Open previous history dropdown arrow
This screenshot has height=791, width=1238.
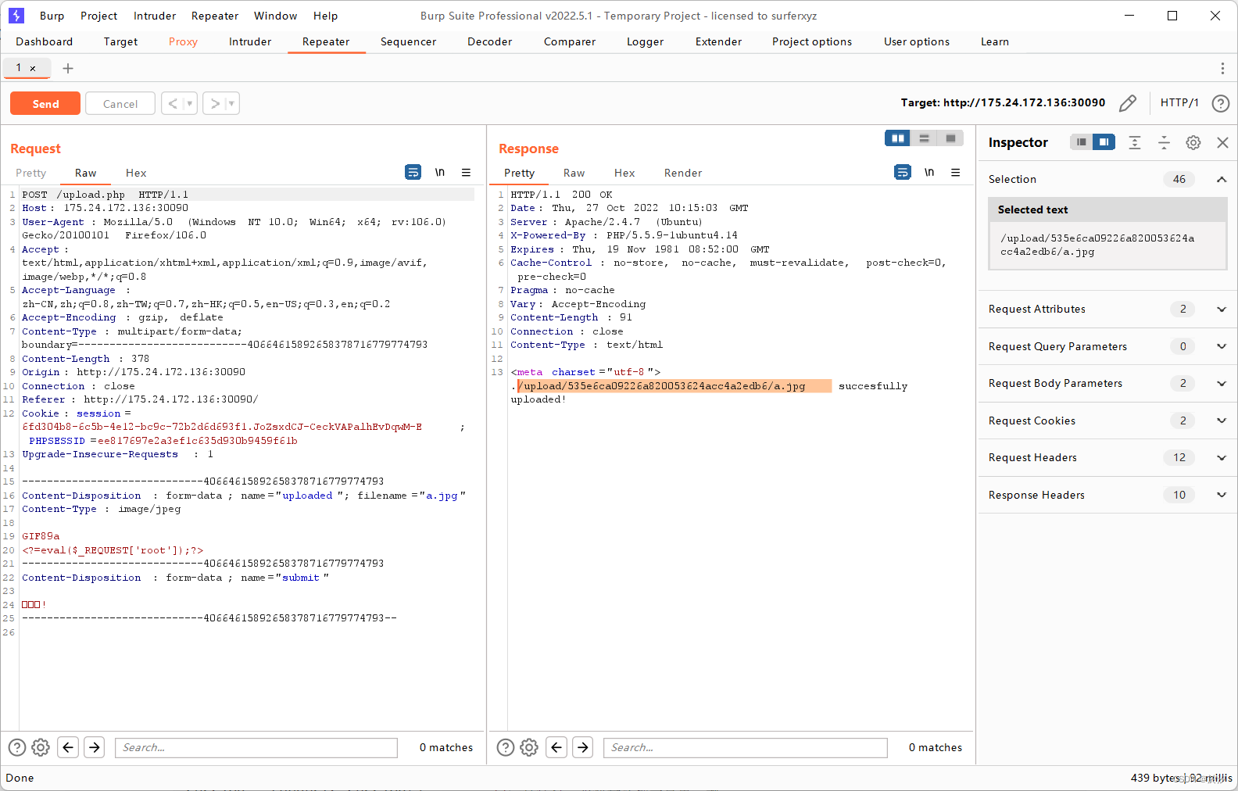pos(190,103)
